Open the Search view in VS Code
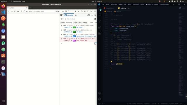This screenshot has height=105, width=187. [100, 15]
